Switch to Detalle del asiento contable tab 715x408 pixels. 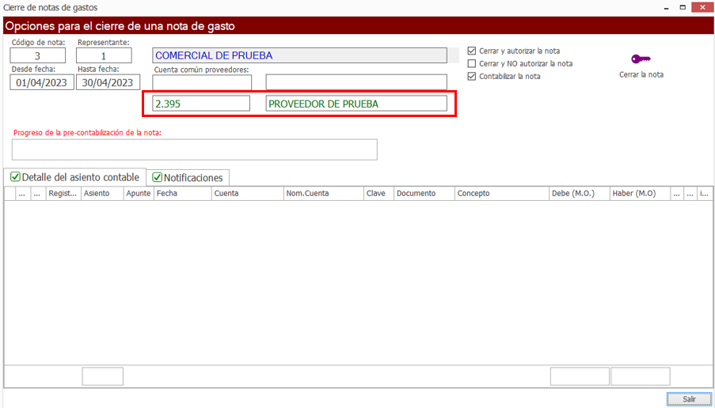[x=75, y=177]
